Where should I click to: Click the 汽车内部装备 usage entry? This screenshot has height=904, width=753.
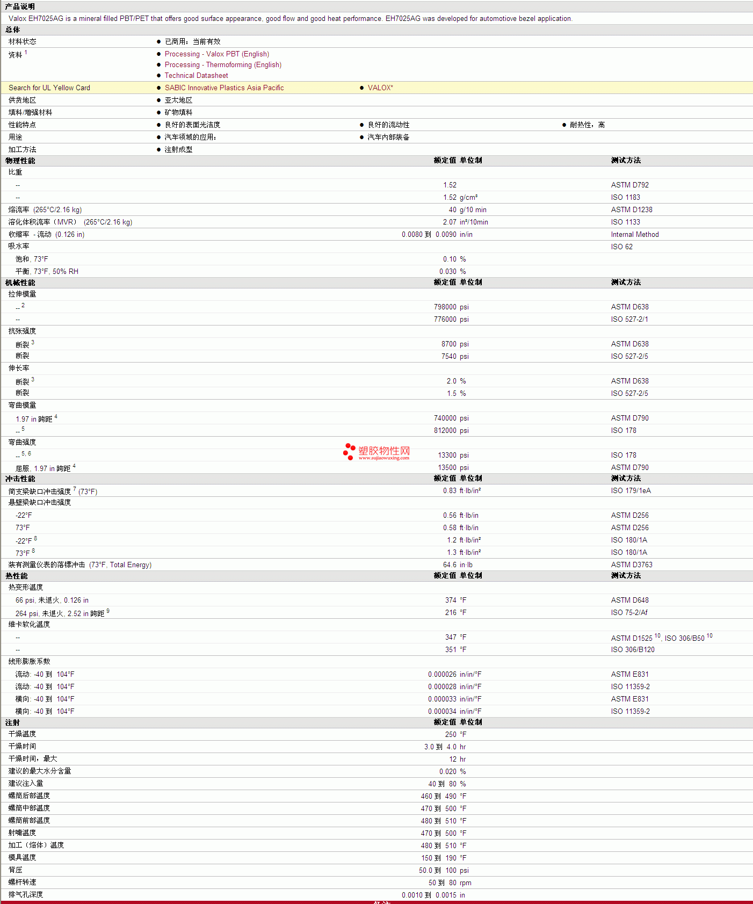[x=388, y=137]
